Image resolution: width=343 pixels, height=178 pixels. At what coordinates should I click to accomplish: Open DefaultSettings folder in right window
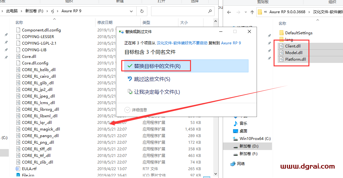(x=299, y=33)
